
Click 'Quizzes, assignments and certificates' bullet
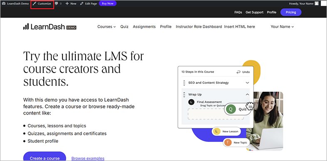[x=67, y=133]
